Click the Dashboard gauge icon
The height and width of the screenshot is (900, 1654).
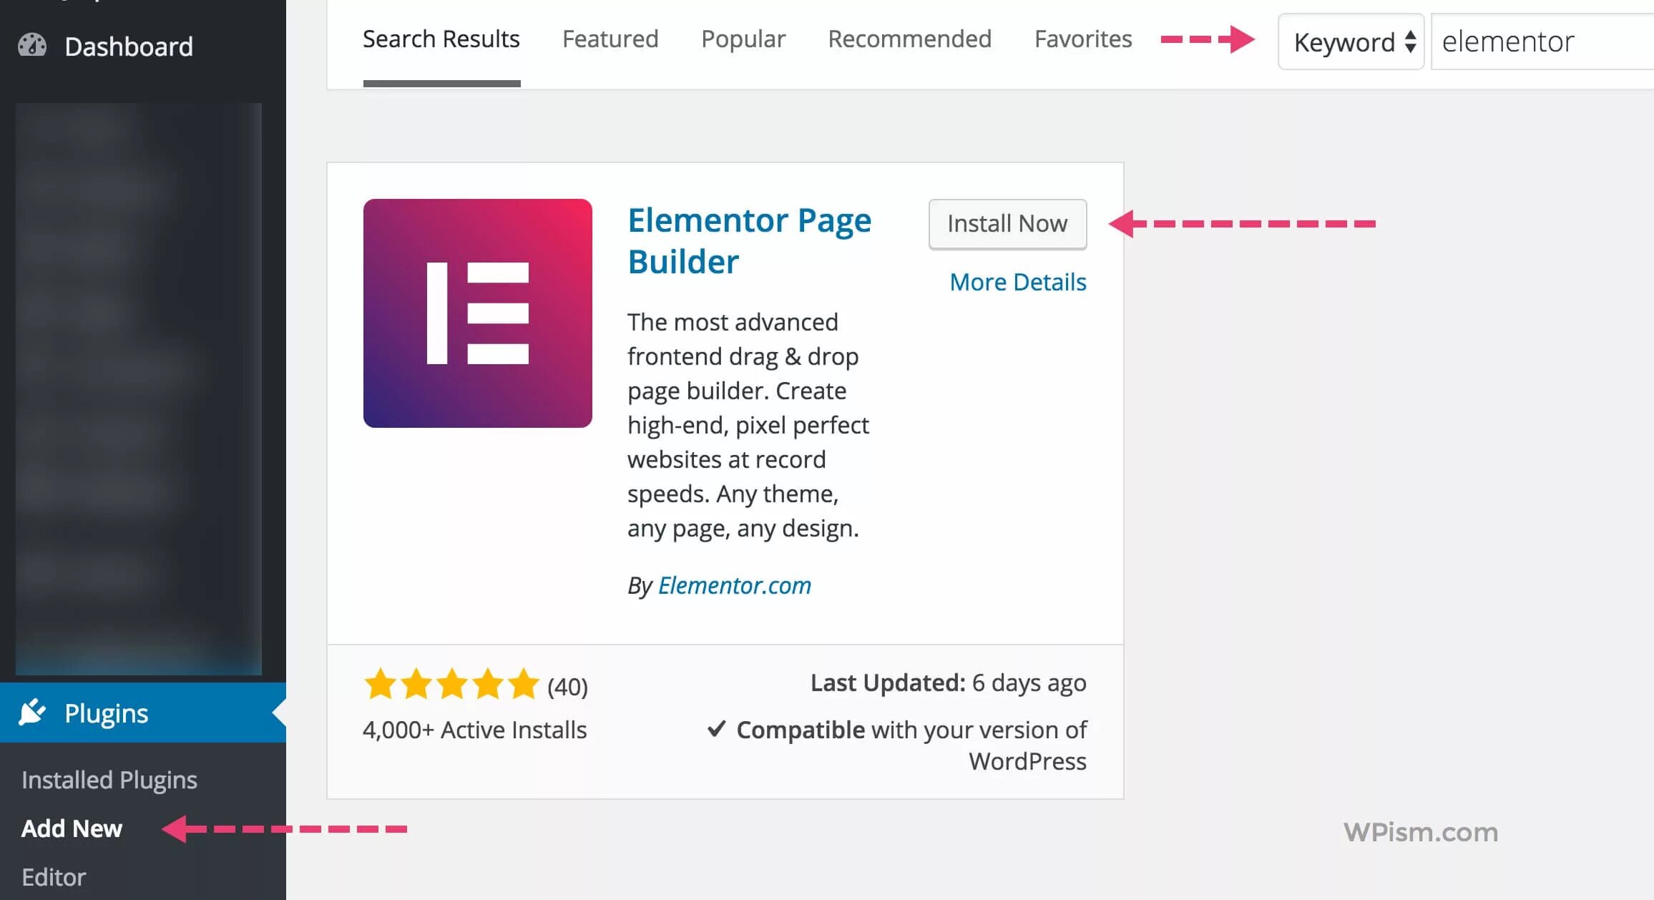click(32, 46)
